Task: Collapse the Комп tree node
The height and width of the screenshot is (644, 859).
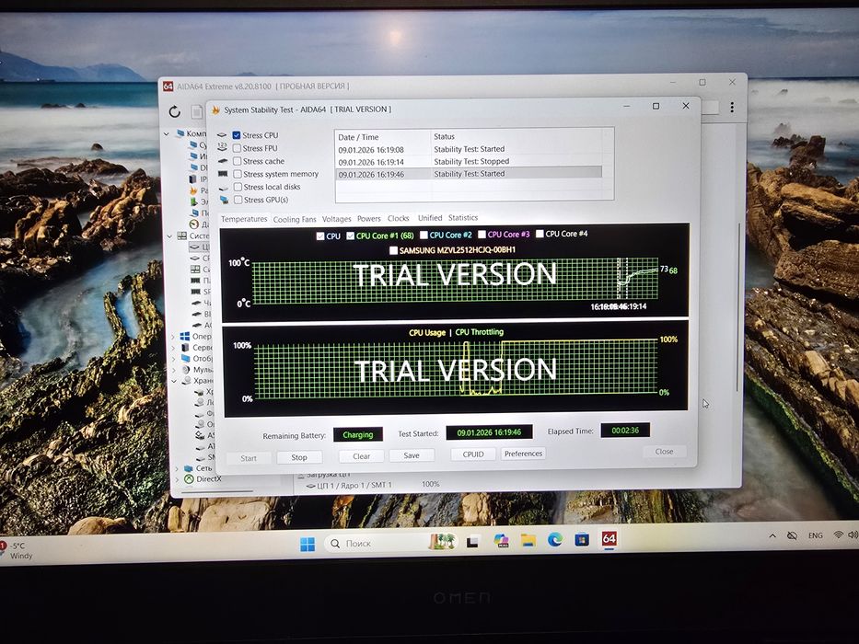Action: tap(167, 133)
